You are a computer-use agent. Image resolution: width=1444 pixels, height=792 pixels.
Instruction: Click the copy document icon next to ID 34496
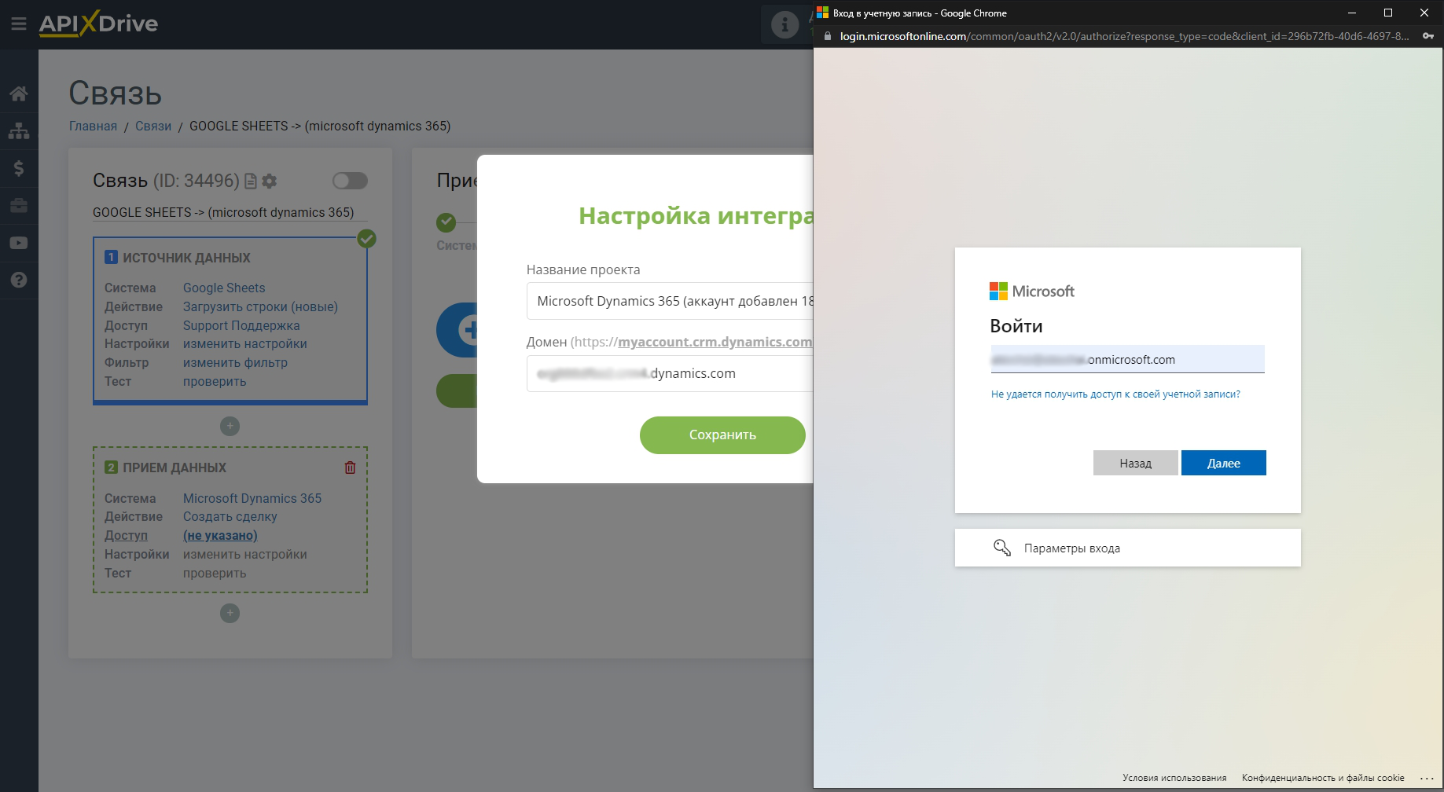[x=251, y=181]
